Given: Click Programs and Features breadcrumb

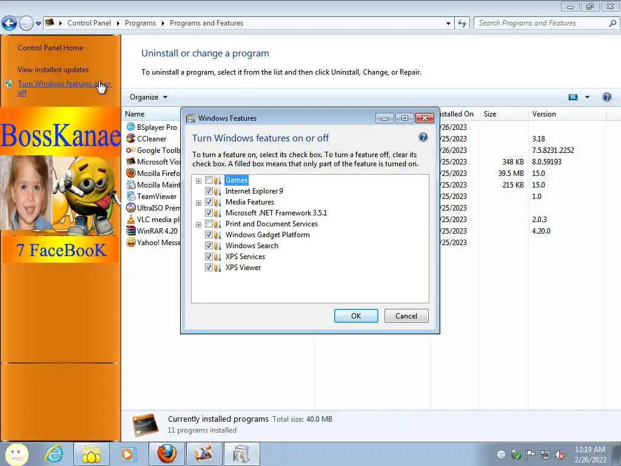Looking at the screenshot, I should click(x=206, y=23).
